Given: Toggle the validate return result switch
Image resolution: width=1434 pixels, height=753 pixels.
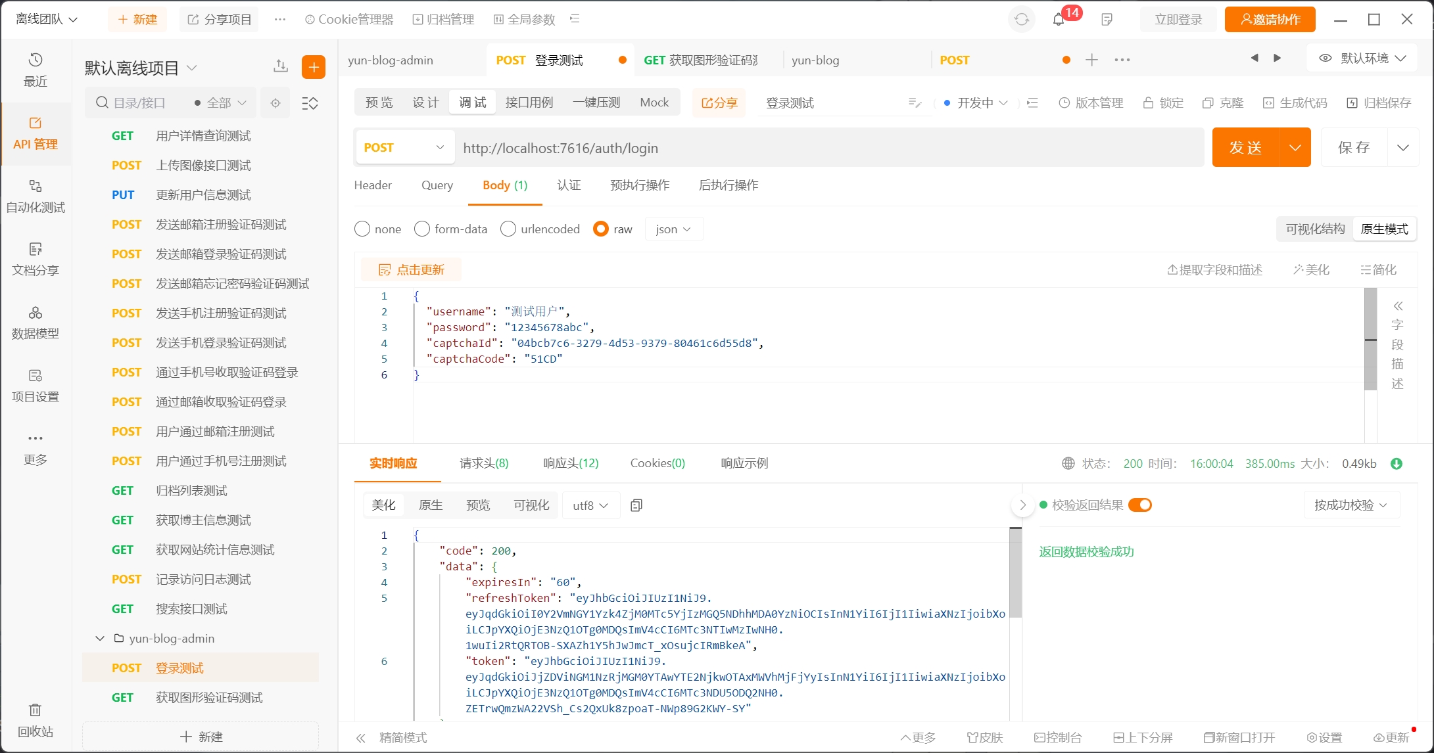Looking at the screenshot, I should pyautogui.click(x=1140, y=505).
